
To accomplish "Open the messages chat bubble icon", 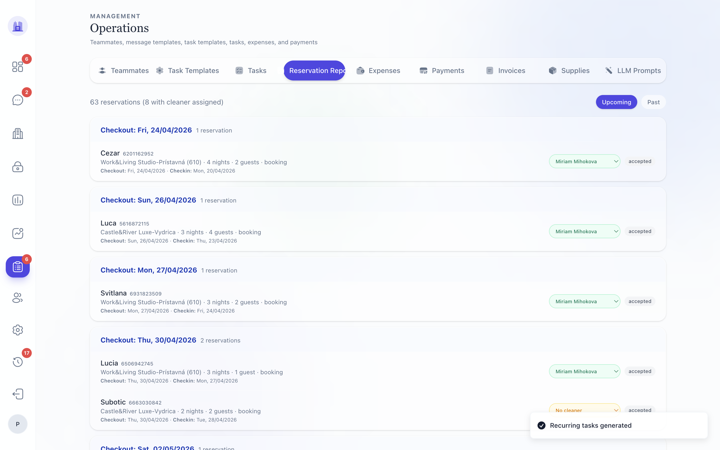I will pos(17,100).
